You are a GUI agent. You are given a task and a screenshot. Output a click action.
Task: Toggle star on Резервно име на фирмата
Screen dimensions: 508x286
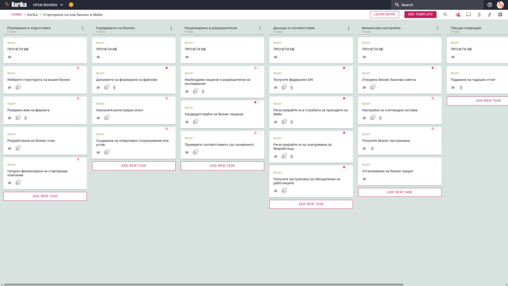click(x=78, y=98)
